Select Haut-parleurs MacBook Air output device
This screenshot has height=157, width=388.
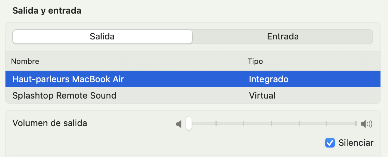[x=193, y=79]
